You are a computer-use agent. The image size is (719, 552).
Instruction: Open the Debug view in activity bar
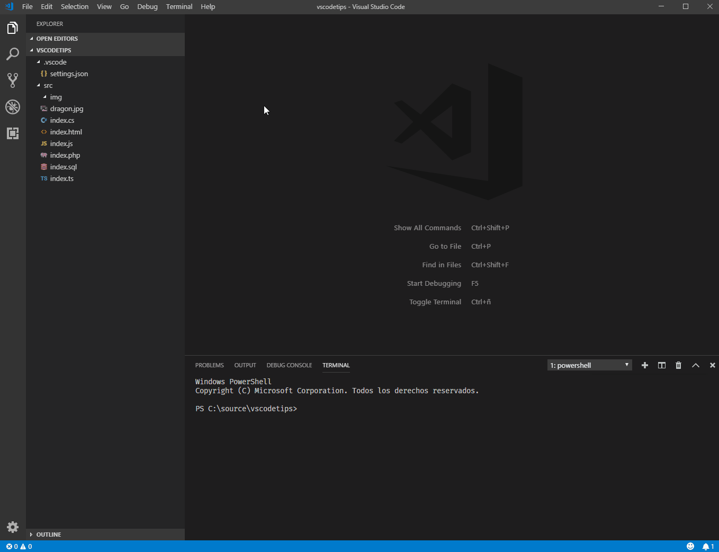(x=13, y=107)
